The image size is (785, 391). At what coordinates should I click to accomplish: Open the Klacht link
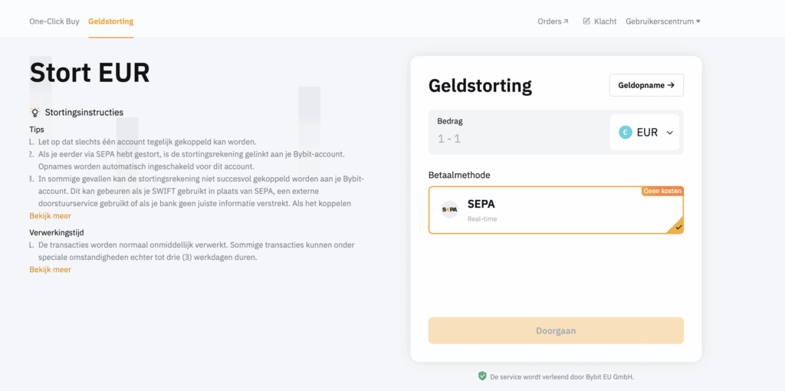point(605,21)
